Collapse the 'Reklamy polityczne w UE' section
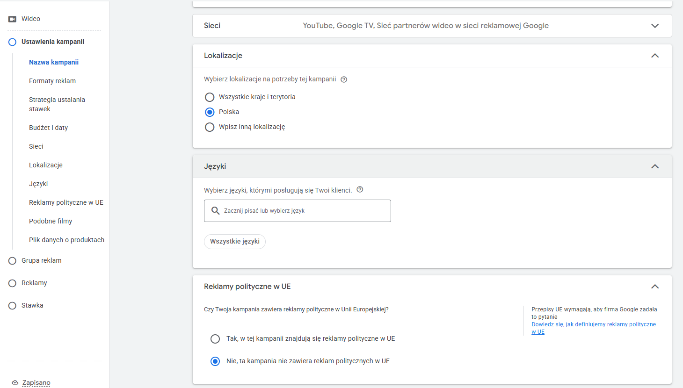 pos(655,287)
